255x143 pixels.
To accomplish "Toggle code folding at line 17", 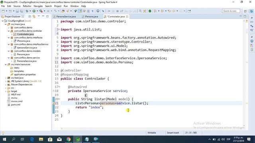I will (x=59, y=87).
